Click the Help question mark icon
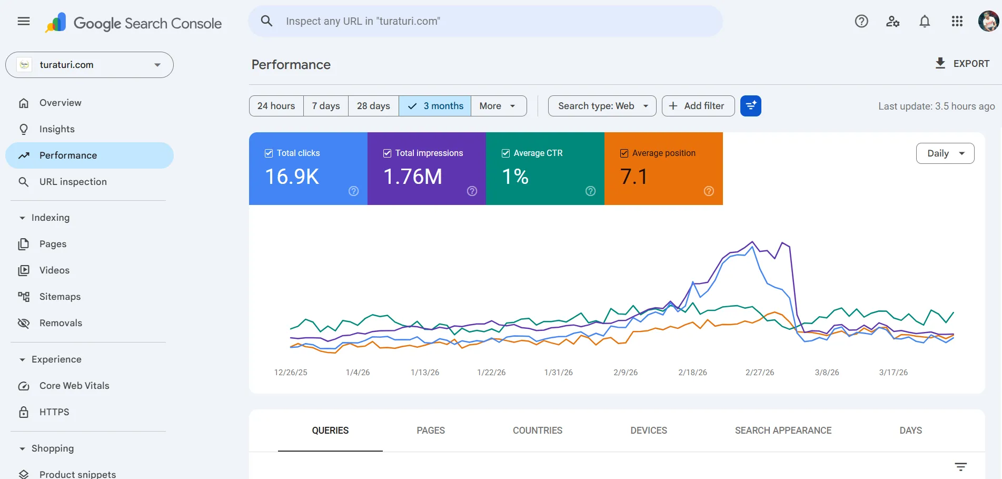 click(x=861, y=21)
